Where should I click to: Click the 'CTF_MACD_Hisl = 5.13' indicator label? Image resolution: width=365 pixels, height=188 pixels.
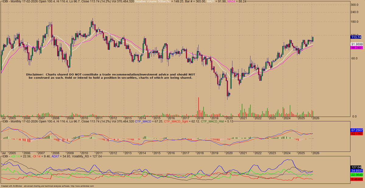pyautogui.click(x=217, y=121)
